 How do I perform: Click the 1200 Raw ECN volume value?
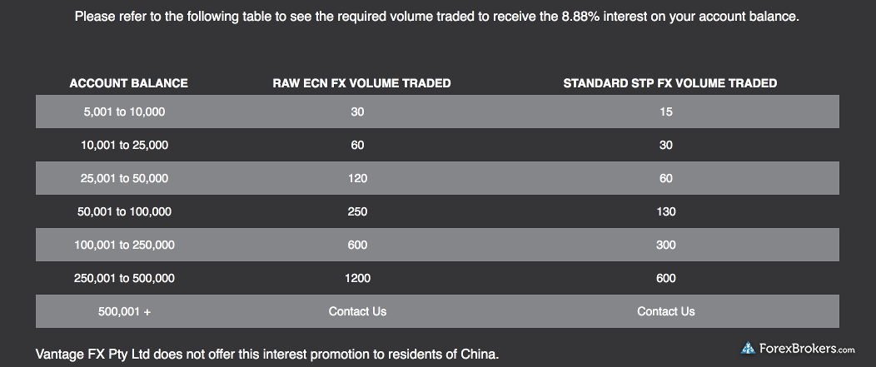(x=357, y=278)
